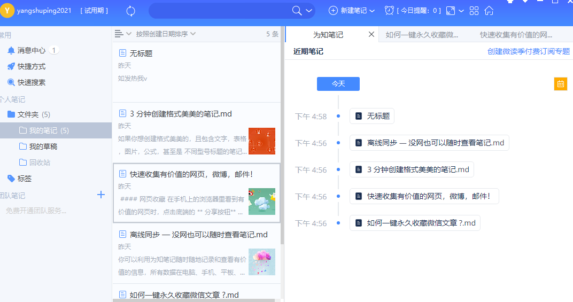The width and height of the screenshot is (573, 302).
Task: Open 如何一键永久收藏 note in recent timeline
Action: [x=415, y=223]
